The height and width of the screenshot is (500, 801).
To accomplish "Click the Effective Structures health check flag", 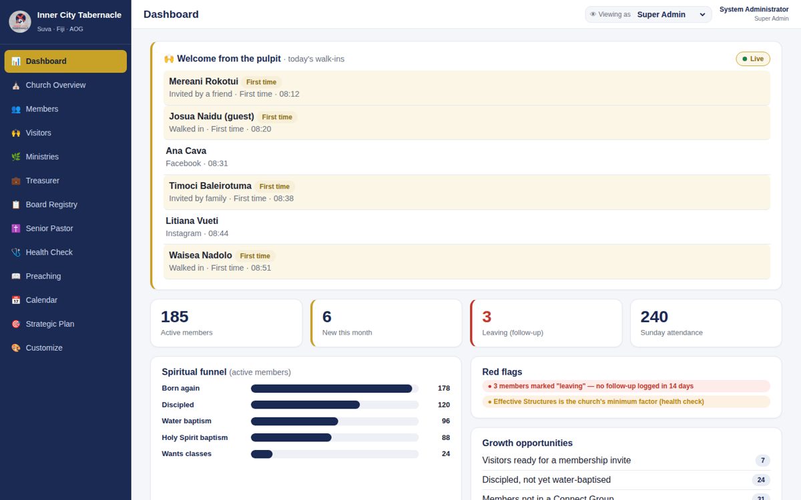I will click(626, 402).
